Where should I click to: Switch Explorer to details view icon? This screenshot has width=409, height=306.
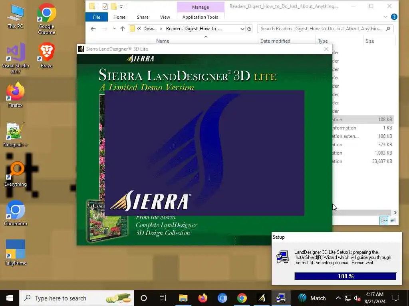[x=384, y=220]
